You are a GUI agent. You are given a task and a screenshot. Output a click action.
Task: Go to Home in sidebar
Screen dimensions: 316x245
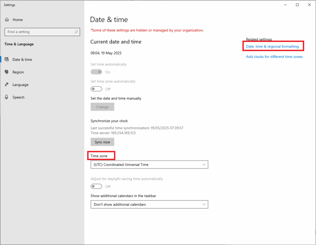click(42, 19)
